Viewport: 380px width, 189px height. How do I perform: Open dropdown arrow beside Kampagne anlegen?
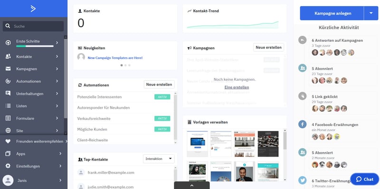[371, 13]
